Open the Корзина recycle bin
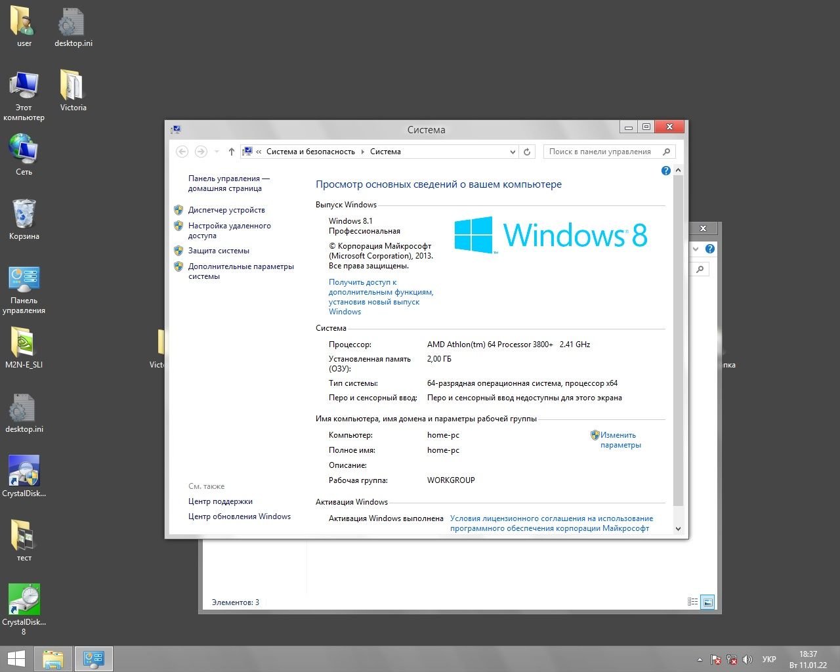This screenshot has height=672, width=840. coord(24,219)
